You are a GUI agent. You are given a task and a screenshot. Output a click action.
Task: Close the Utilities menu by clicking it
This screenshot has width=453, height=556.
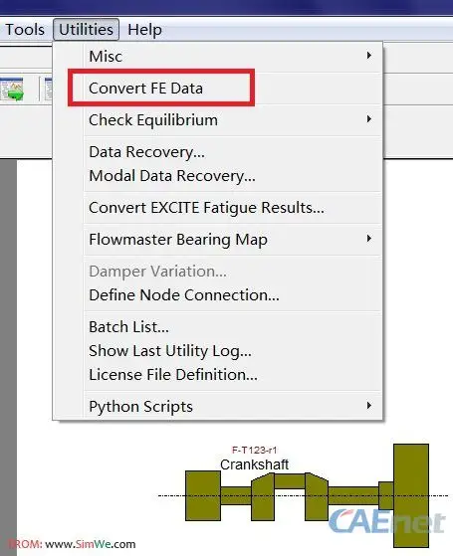(x=87, y=30)
